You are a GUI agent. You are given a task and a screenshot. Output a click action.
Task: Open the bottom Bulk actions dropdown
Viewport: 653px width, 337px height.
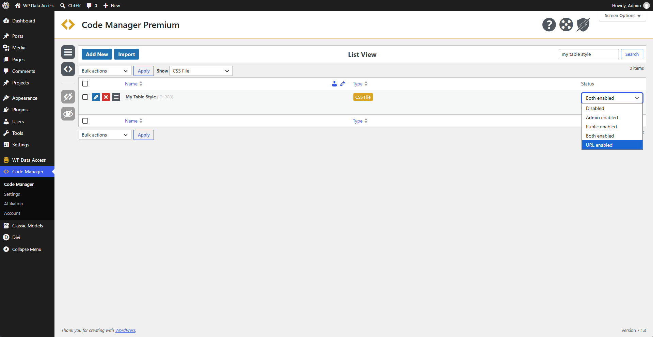(x=105, y=135)
